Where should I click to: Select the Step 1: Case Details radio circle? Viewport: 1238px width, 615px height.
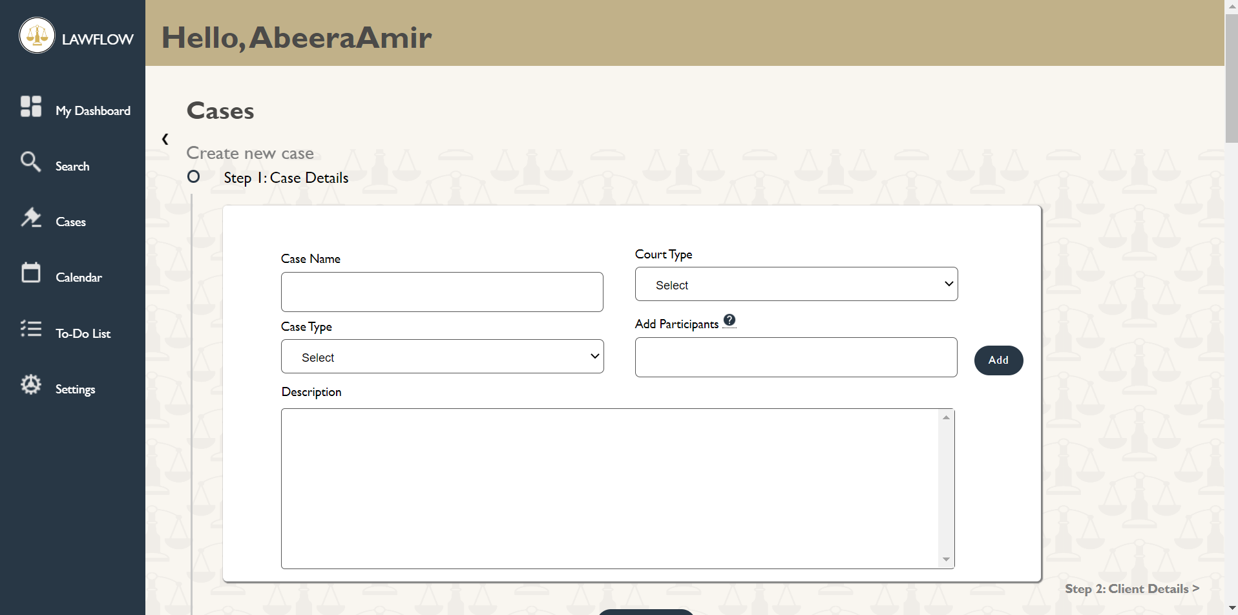193,176
